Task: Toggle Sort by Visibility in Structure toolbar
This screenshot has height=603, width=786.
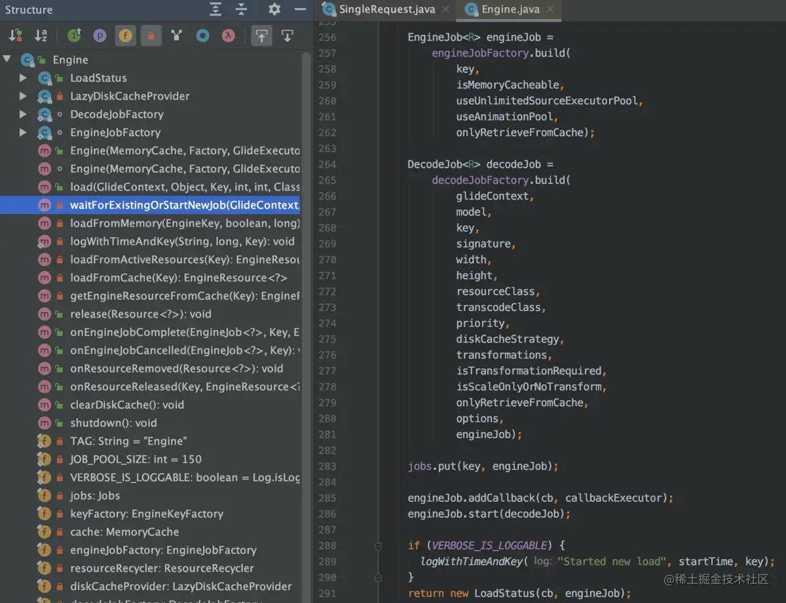Action: point(15,36)
